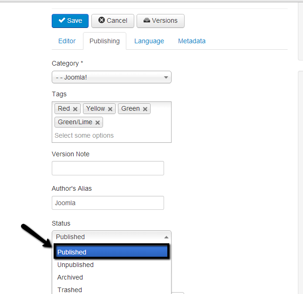The width and height of the screenshot is (303, 294).
Task: Remove the Yellow tag
Action: click(x=110, y=109)
